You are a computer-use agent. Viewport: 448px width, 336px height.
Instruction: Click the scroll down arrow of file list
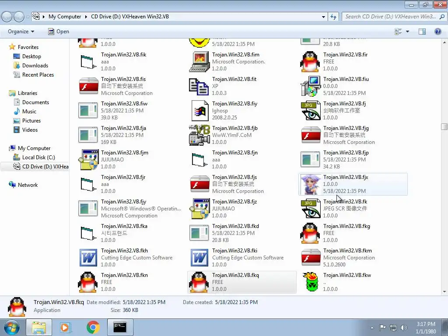coord(444,292)
